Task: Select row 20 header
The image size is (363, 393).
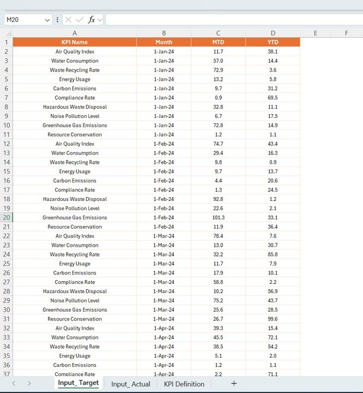Action: click(6, 218)
